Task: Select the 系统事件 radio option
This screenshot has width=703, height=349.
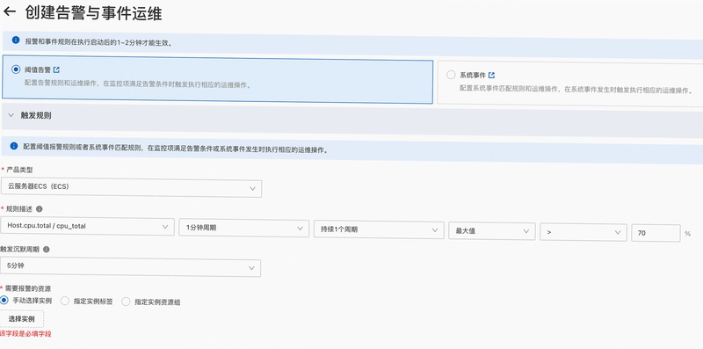Action: (451, 75)
